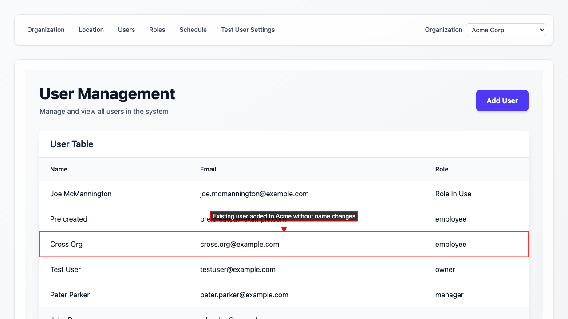Viewport: 568px width, 319px height.
Task: Click peter.parker@example.com email cell
Action: tap(244, 295)
